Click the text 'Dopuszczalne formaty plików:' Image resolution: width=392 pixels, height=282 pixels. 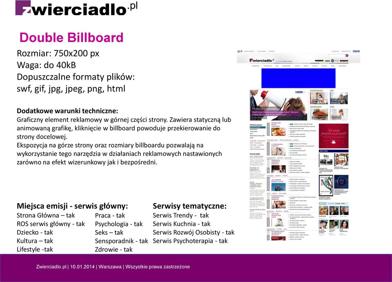click(x=76, y=77)
